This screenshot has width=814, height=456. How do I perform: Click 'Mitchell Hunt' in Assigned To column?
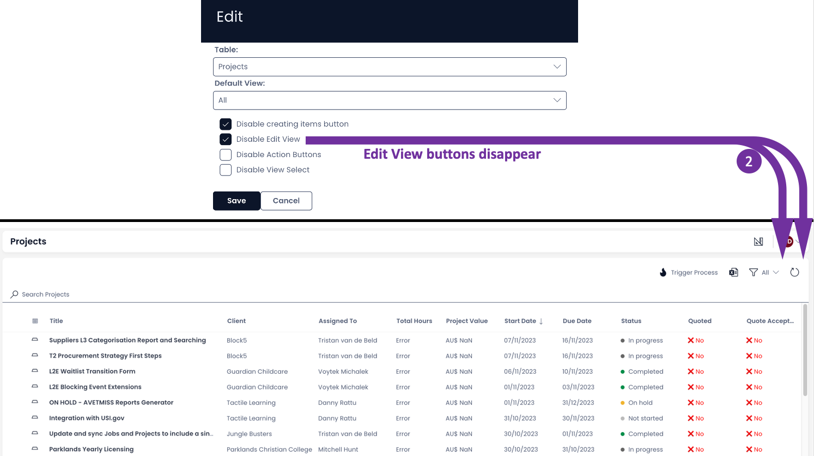pos(338,449)
